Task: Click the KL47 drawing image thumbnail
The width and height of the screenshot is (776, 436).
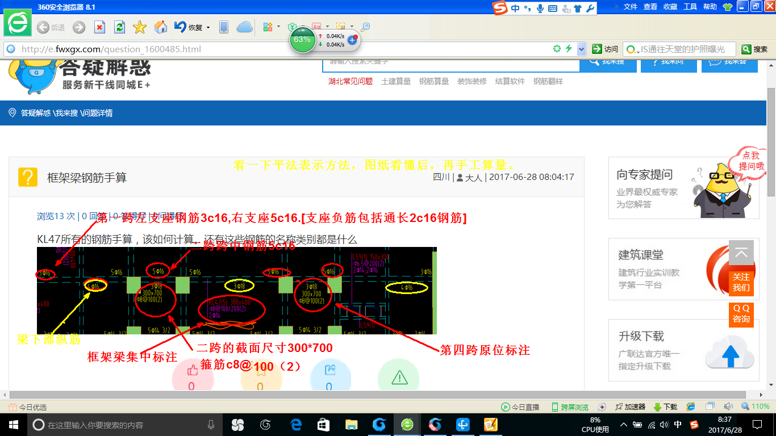Action: 237,291
